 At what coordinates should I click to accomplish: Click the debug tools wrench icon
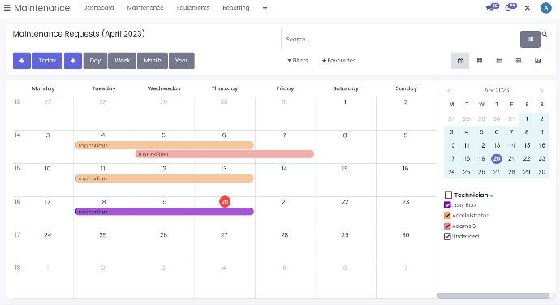point(528,8)
